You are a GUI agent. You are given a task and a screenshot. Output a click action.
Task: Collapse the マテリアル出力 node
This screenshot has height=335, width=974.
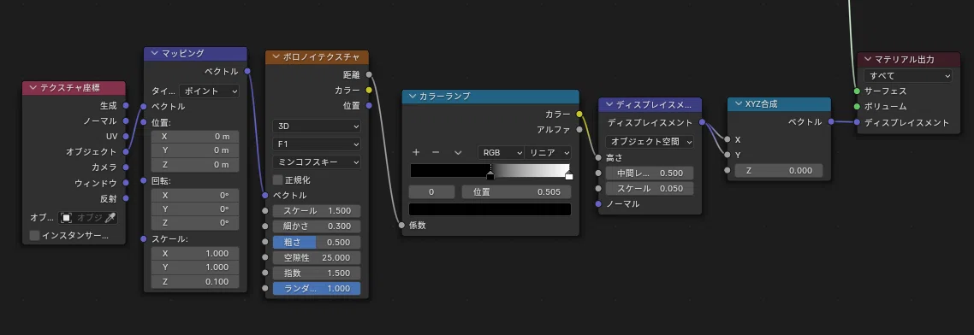[x=868, y=60]
